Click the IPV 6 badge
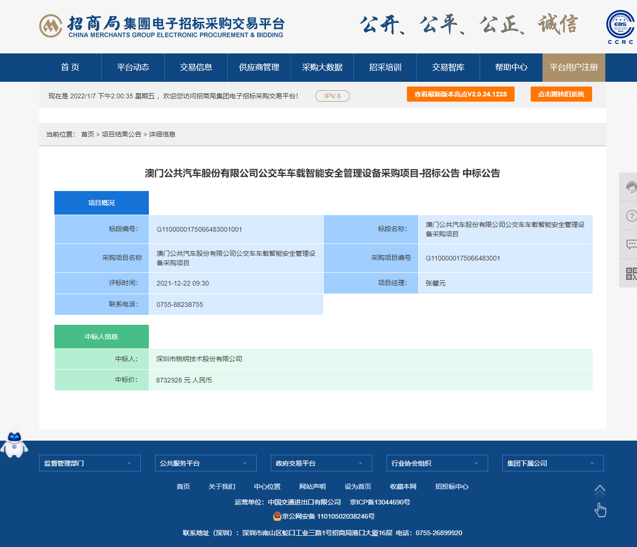Image resolution: width=637 pixels, height=547 pixels. 332,96
